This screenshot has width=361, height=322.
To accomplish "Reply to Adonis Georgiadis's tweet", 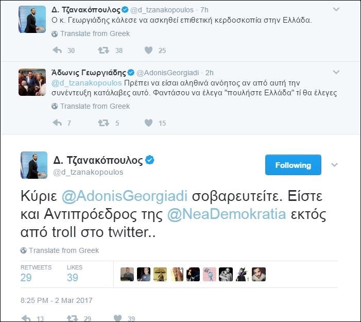I will (x=57, y=123).
